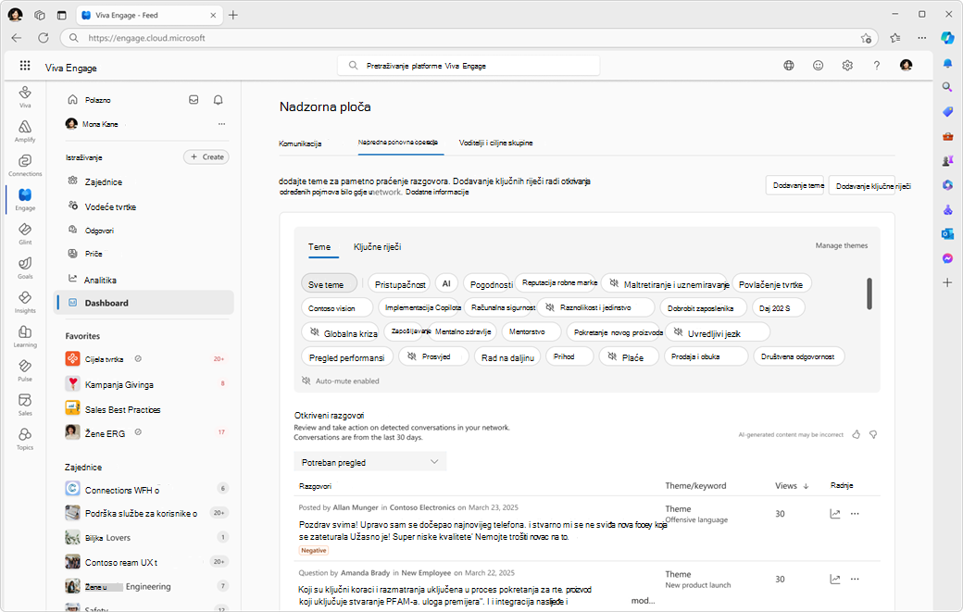The height and width of the screenshot is (612, 963).
Task: Give thumbs down on AI-generated content
Action: pyautogui.click(x=873, y=434)
